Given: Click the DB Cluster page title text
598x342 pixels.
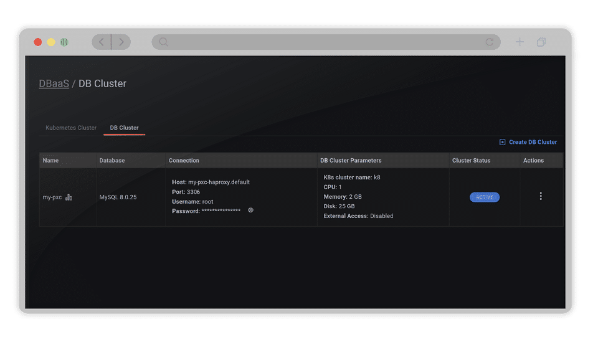Looking at the screenshot, I should pyautogui.click(x=102, y=83).
